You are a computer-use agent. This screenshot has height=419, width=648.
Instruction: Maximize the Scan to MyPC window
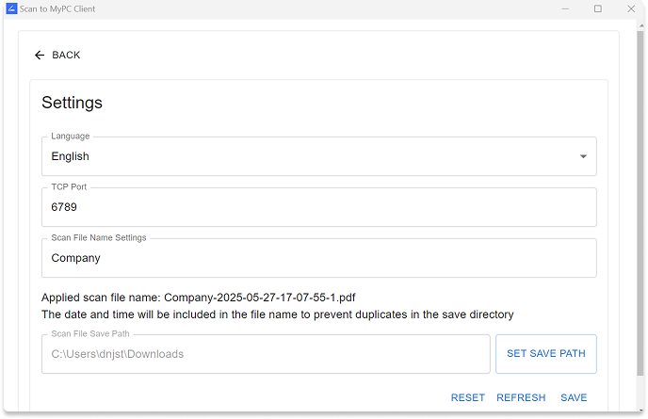(x=597, y=8)
